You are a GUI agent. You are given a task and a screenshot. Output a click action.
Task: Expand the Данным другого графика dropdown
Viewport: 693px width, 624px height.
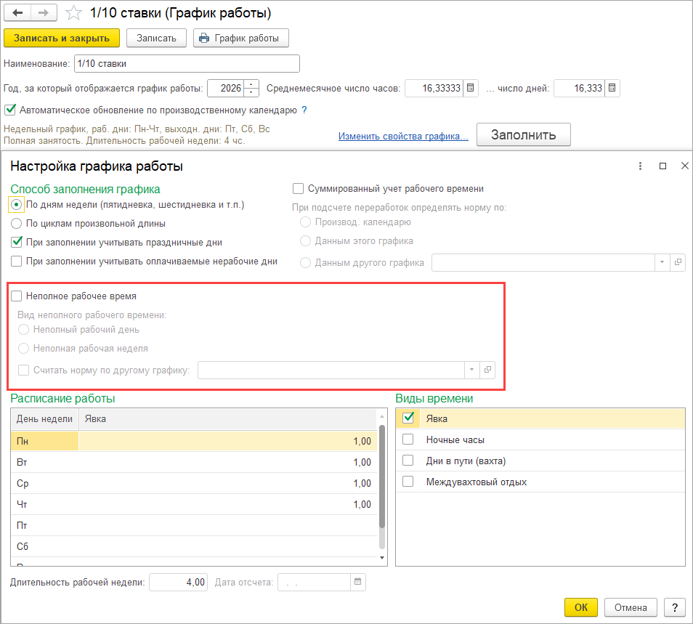pos(662,263)
